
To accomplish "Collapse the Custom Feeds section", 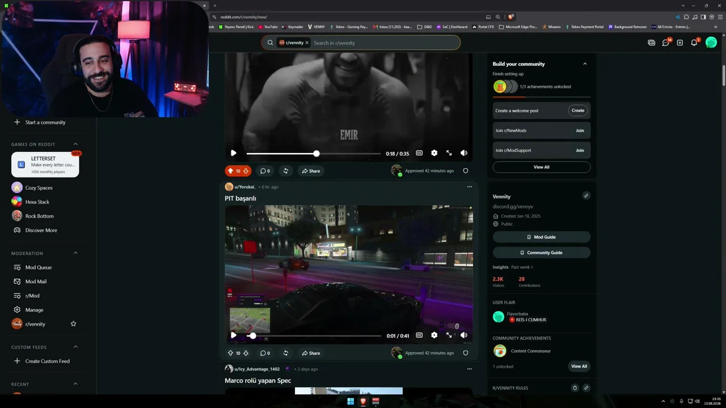I will click(x=75, y=347).
